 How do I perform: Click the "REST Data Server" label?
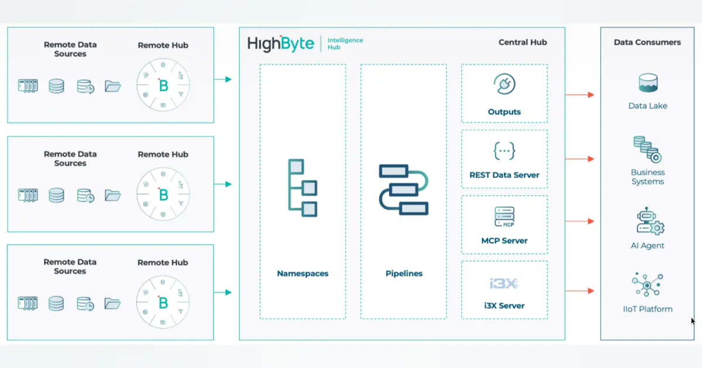tap(504, 175)
